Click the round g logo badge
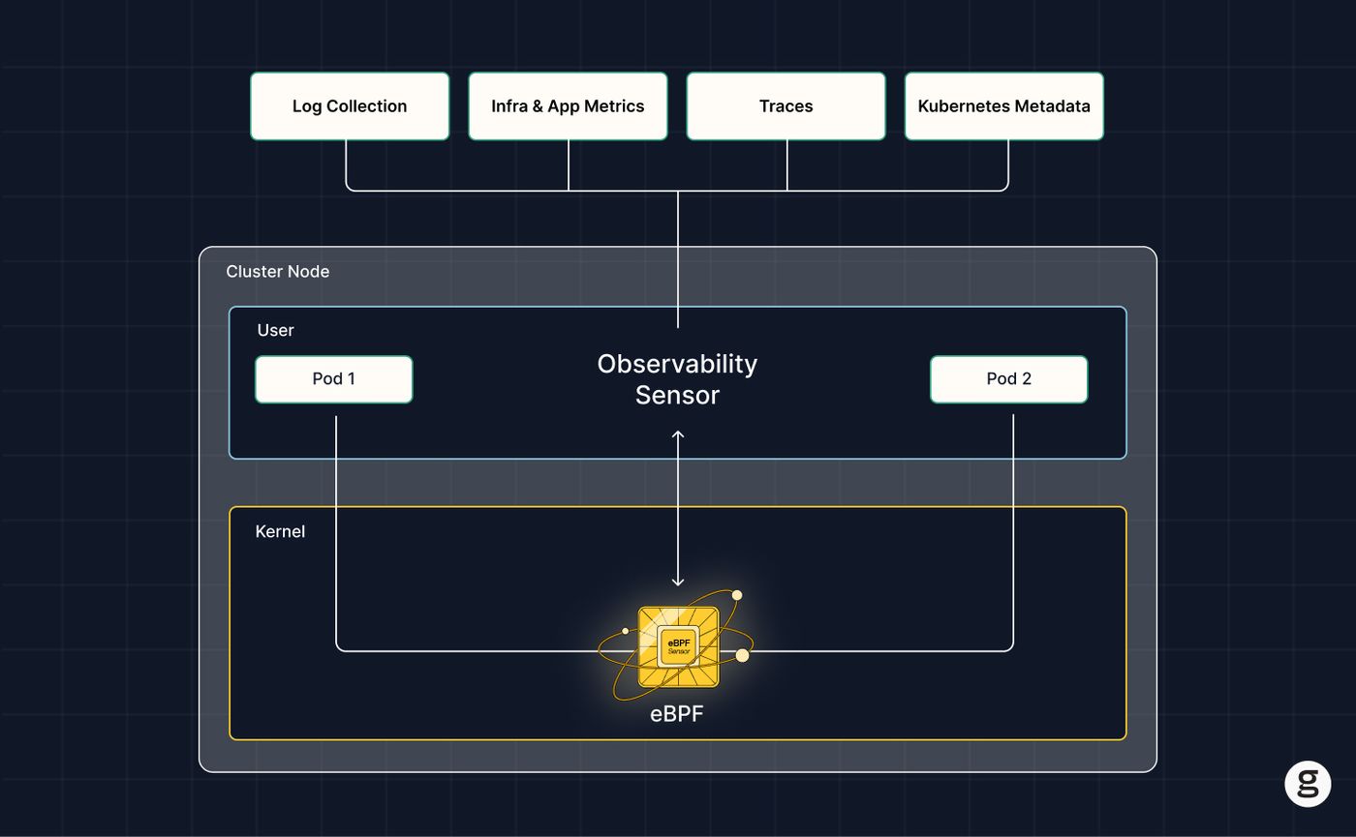The width and height of the screenshot is (1356, 837). point(1308,784)
